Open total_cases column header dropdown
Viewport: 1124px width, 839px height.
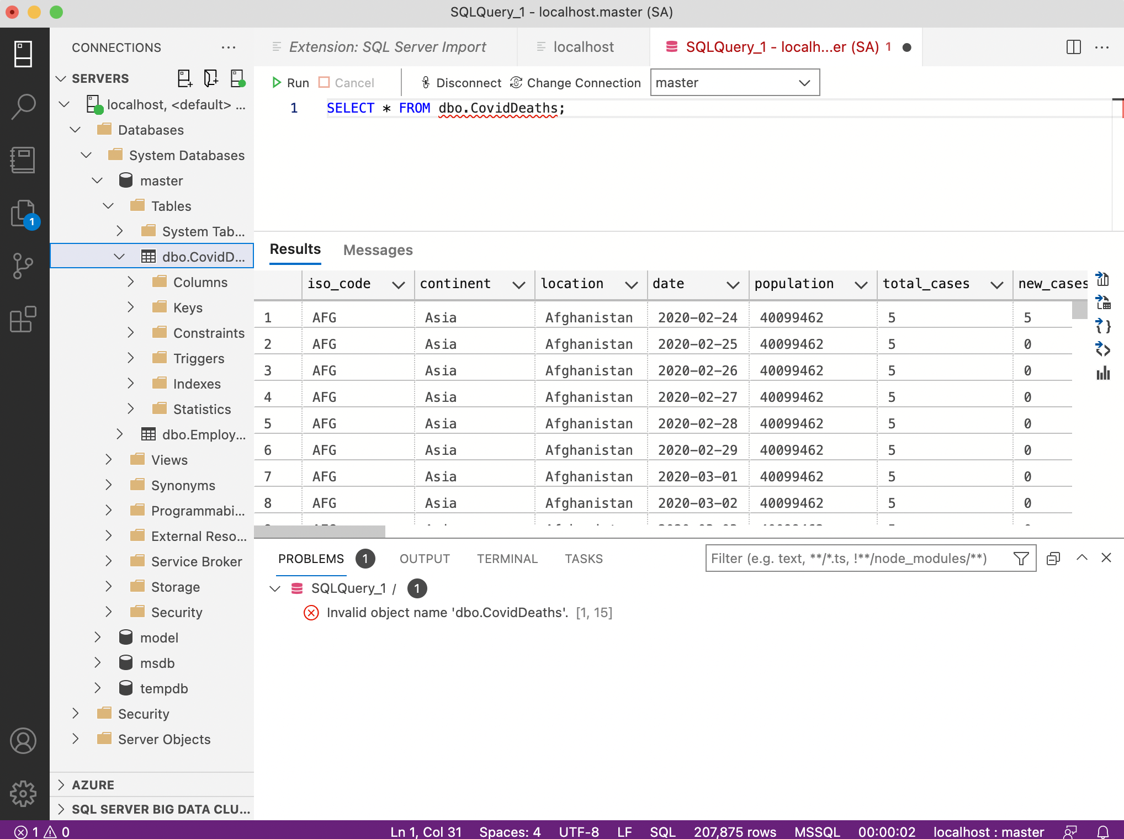pos(997,285)
